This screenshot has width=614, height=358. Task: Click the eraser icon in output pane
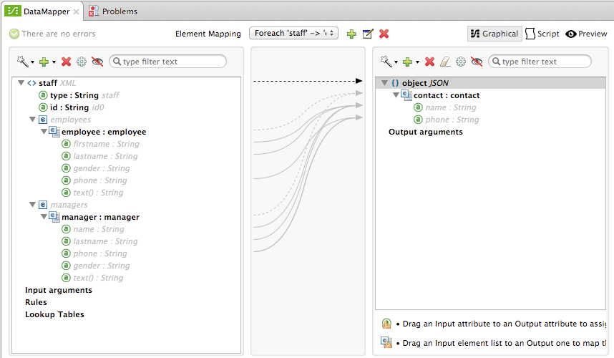[445, 62]
